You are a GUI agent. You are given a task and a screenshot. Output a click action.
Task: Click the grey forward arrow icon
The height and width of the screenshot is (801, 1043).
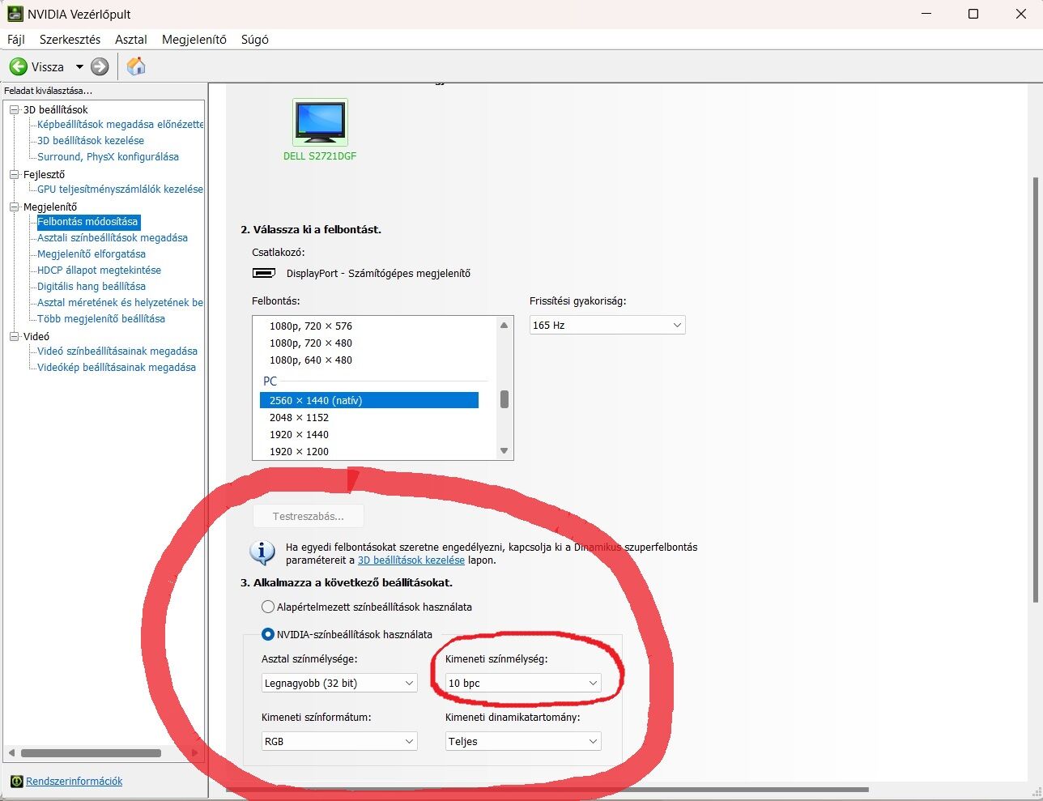click(x=100, y=66)
